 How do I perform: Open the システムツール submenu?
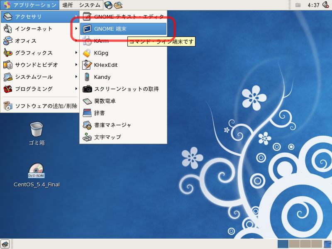[40, 77]
